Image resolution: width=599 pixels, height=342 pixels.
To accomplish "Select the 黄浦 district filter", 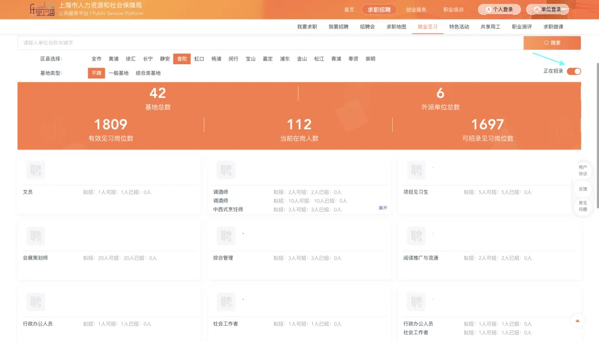I will [114, 59].
